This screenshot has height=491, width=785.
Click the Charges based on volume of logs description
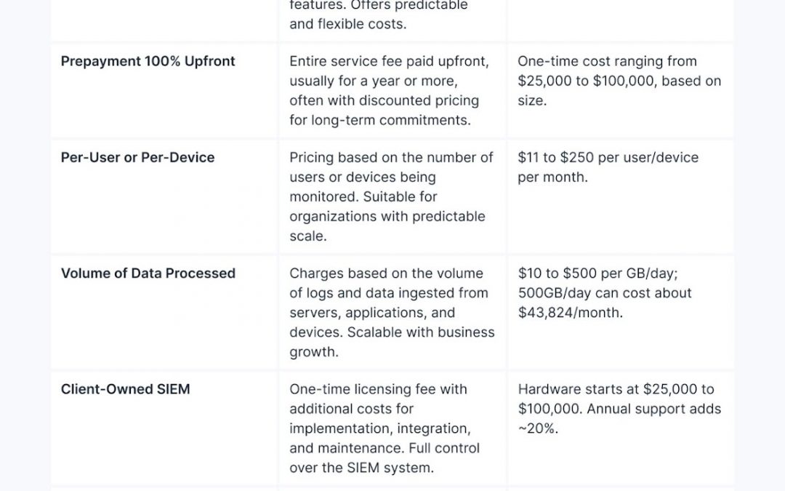(392, 312)
